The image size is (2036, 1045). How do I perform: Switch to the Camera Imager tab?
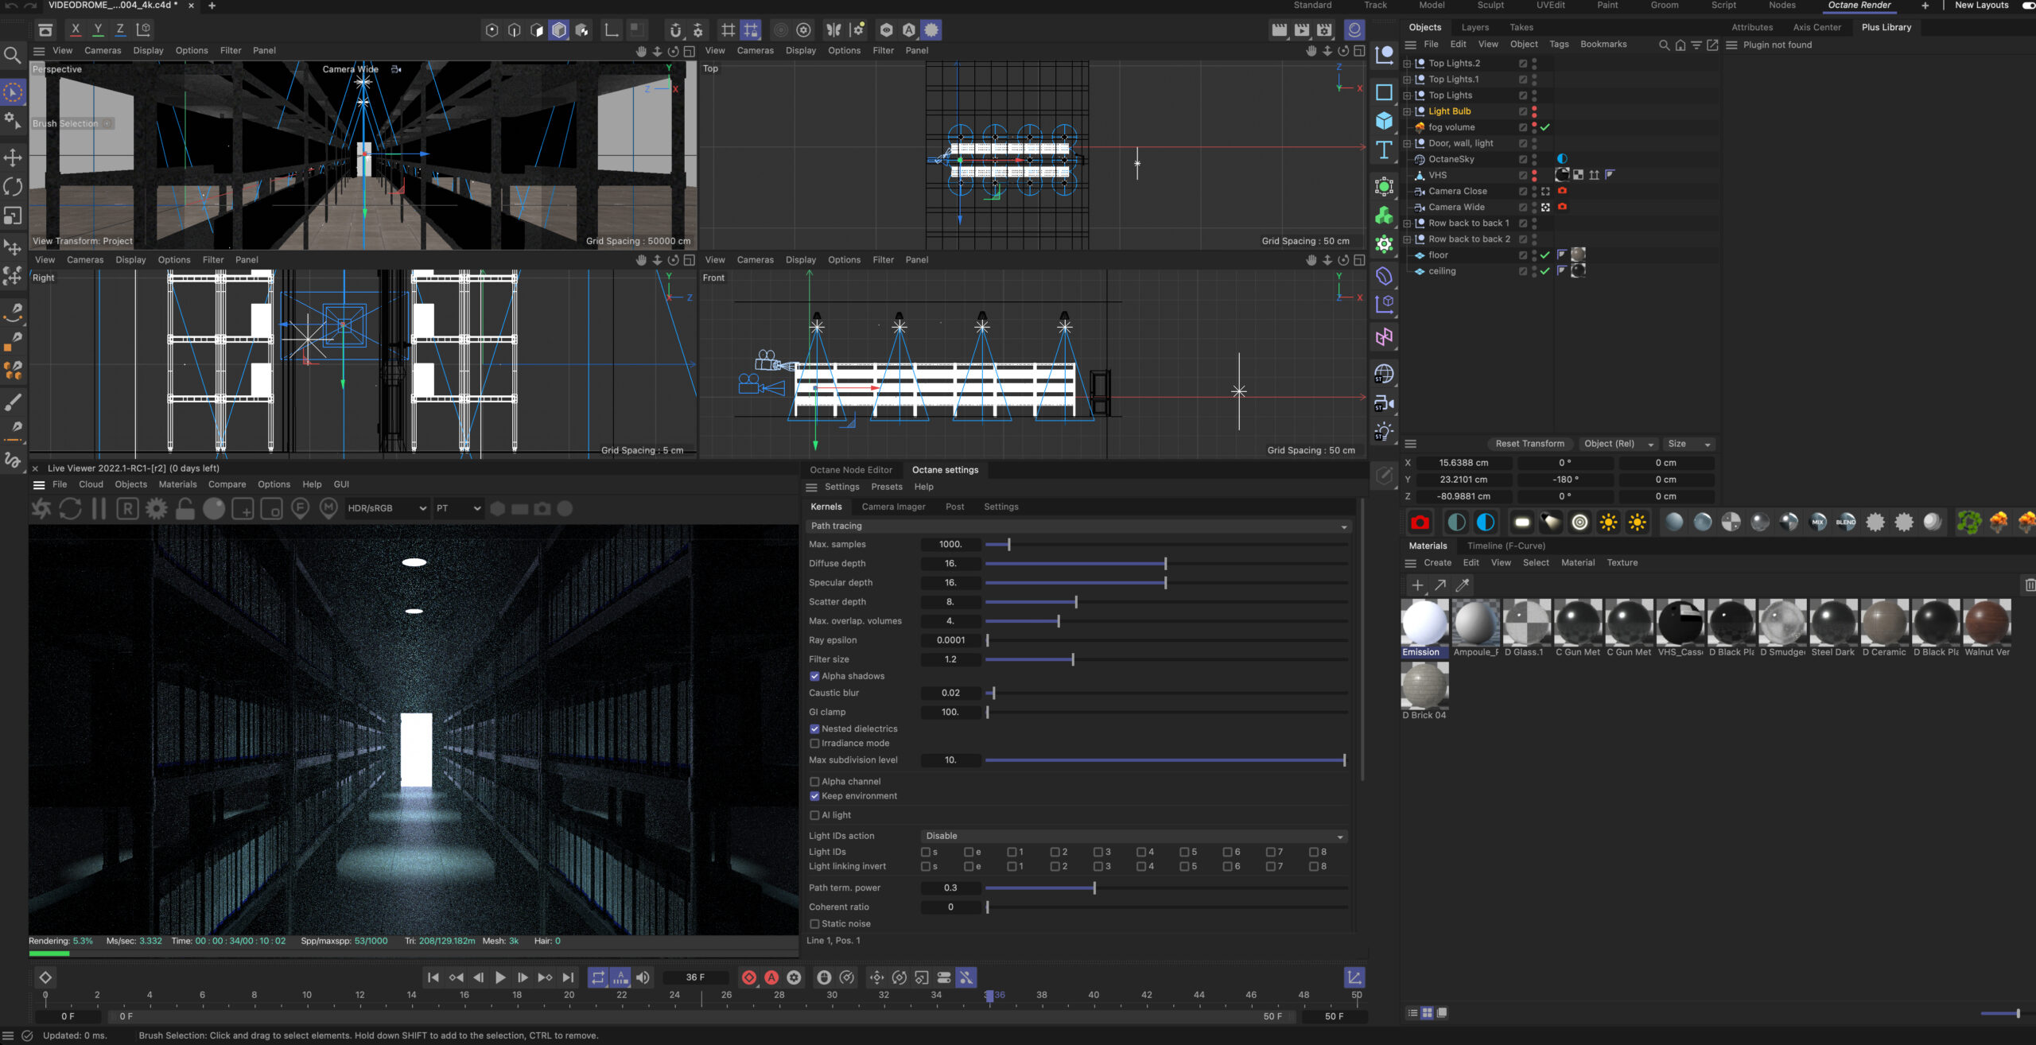tap(893, 507)
